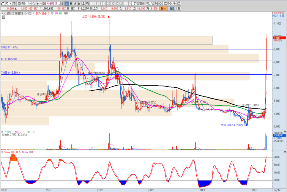Click the small square marker beside Slow %K

click(2, 152)
